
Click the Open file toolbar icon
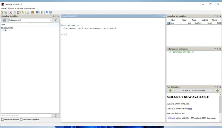click(x=6, y=12)
